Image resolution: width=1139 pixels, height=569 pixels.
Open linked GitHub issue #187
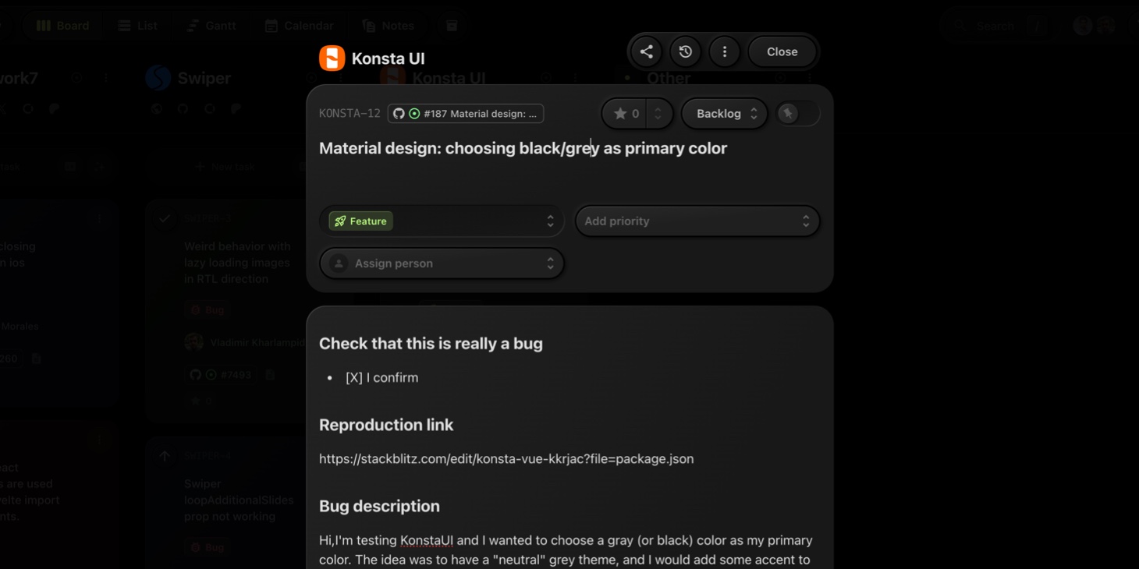(466, 114)
